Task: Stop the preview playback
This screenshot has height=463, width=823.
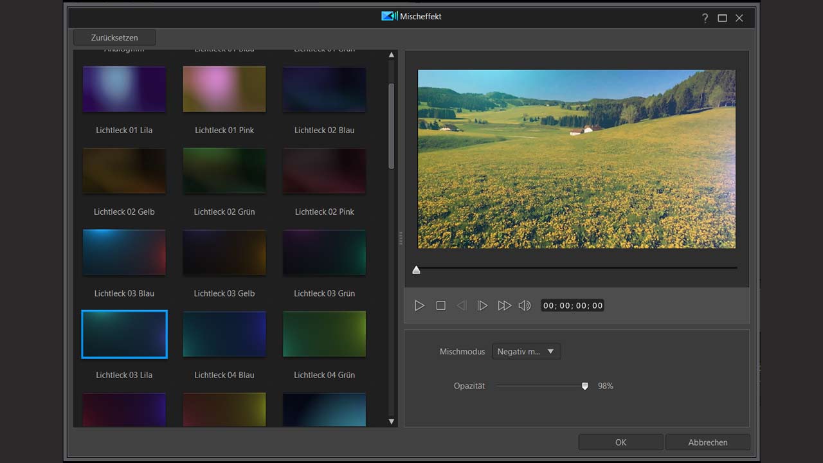Action: point(440,306)
